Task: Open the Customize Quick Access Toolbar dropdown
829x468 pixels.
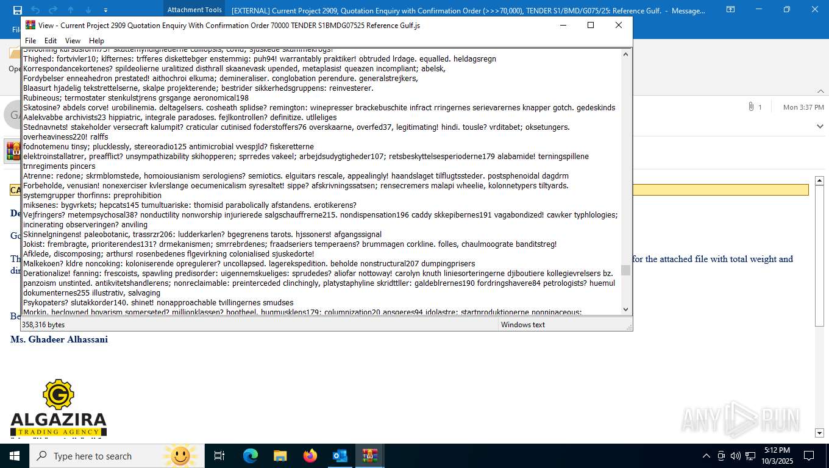Action: coord(105,10)
